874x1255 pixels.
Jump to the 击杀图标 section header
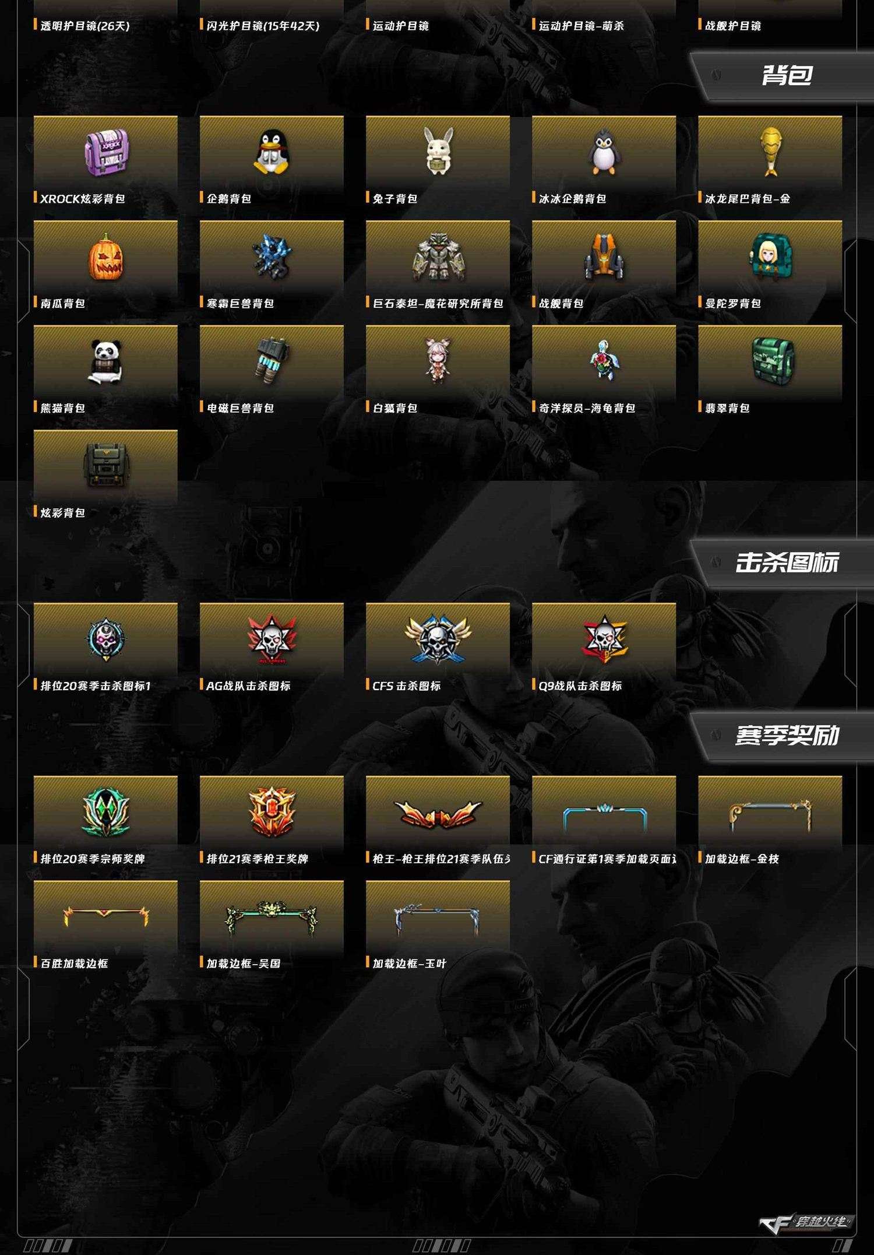click(x=787, y=563)
